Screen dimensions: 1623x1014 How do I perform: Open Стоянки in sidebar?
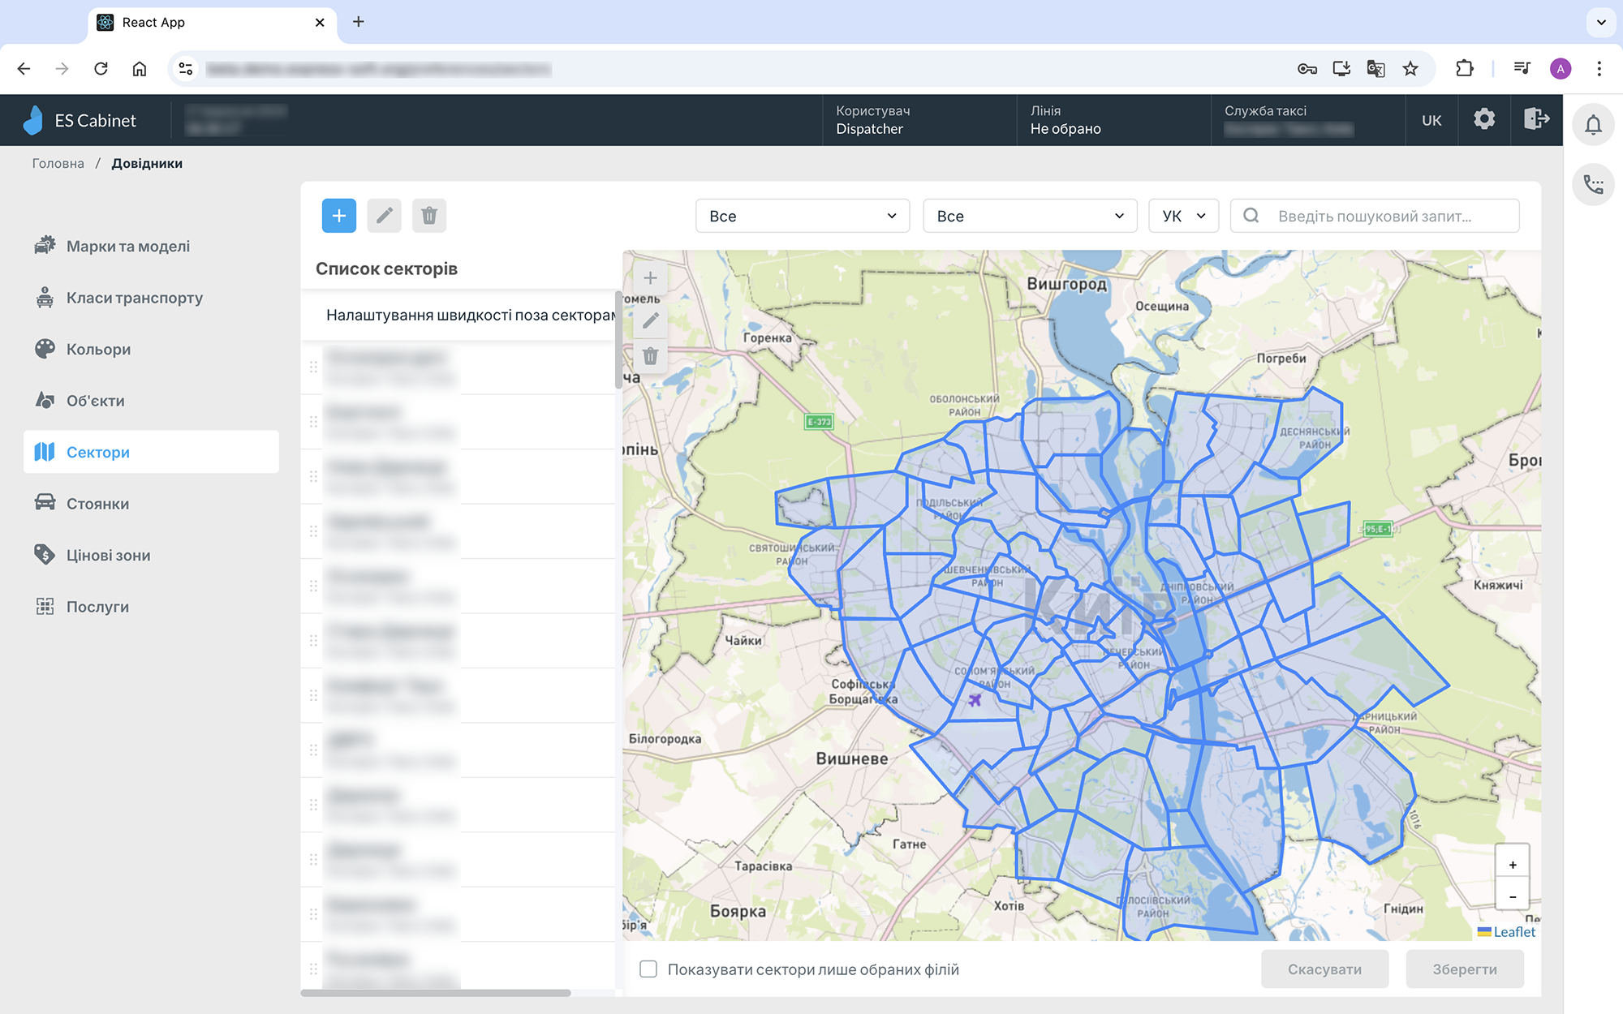tap(151, 504)
